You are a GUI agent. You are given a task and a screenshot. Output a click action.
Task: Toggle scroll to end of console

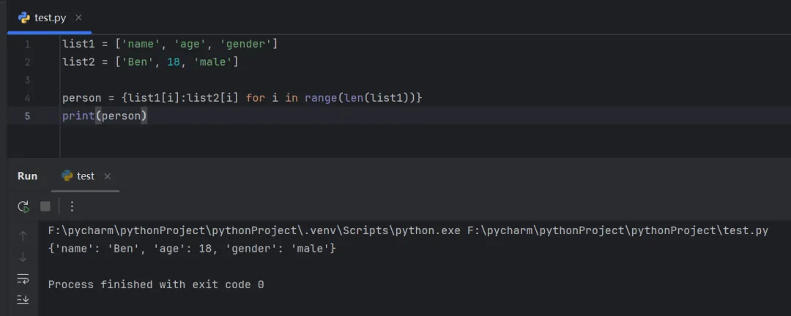click(23, 299)
